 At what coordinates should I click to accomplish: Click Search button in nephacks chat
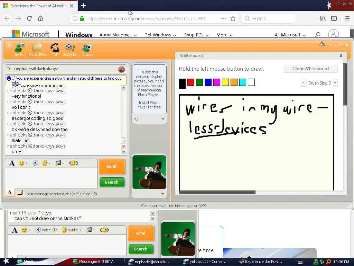pos(112,182)
